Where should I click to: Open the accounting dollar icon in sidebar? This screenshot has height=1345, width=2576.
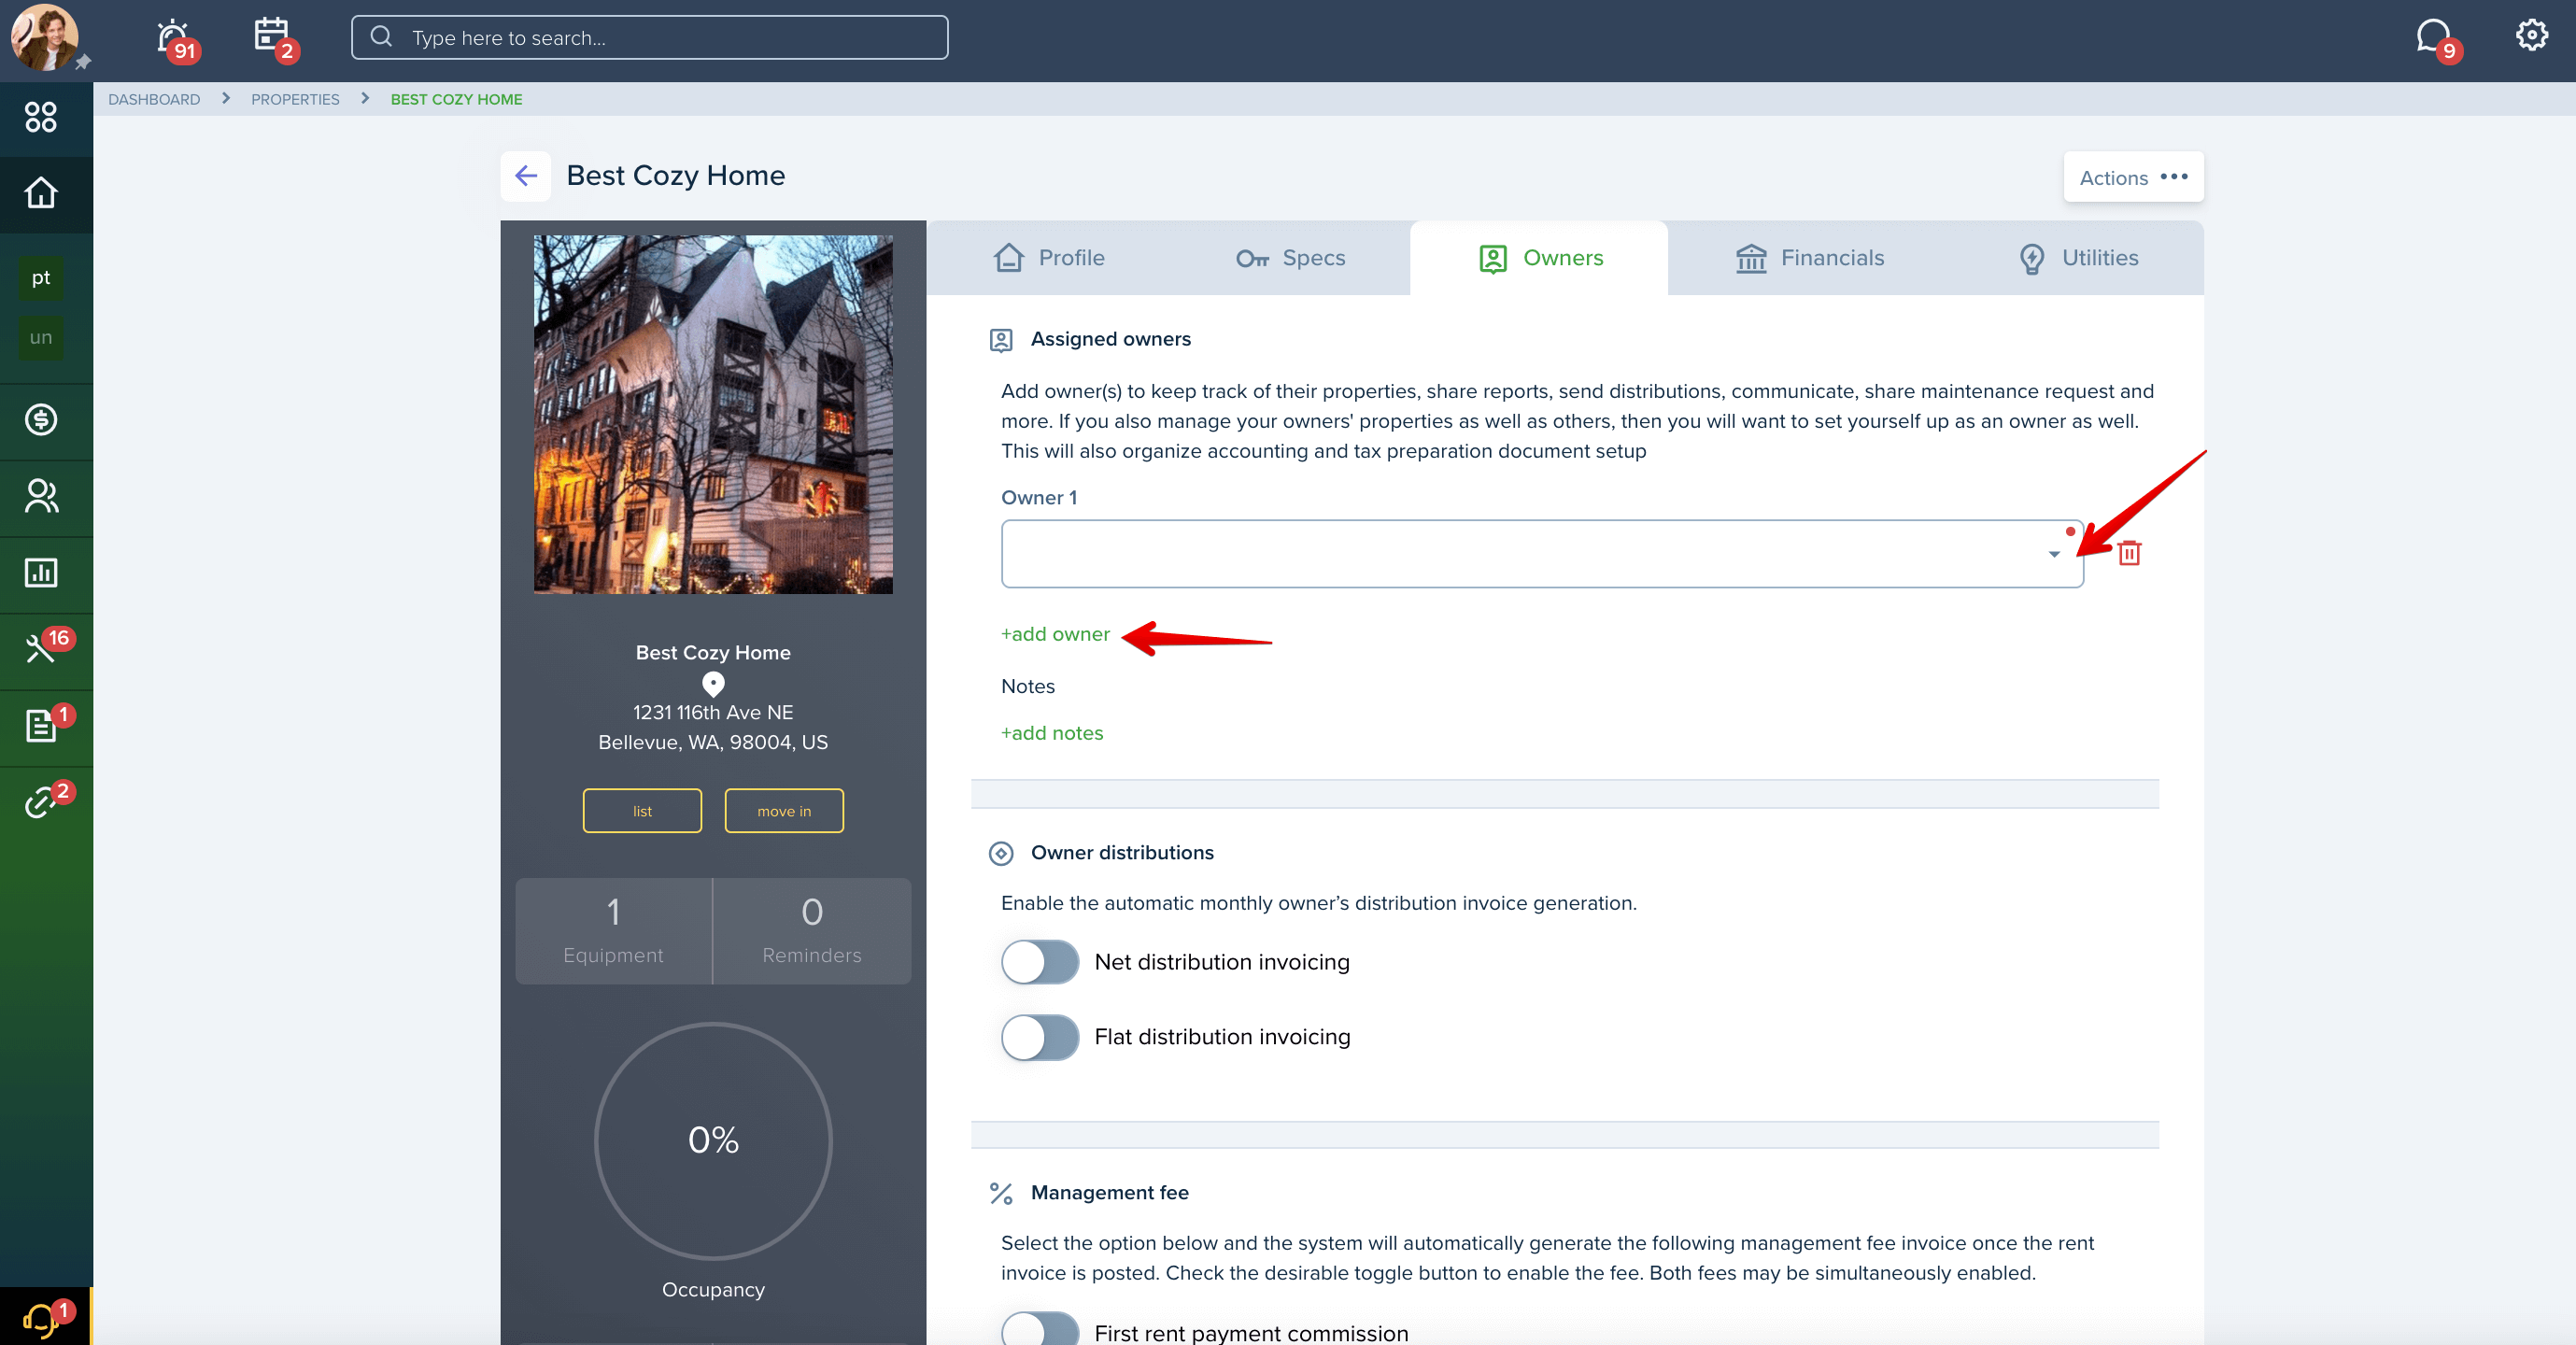[41, 420]
